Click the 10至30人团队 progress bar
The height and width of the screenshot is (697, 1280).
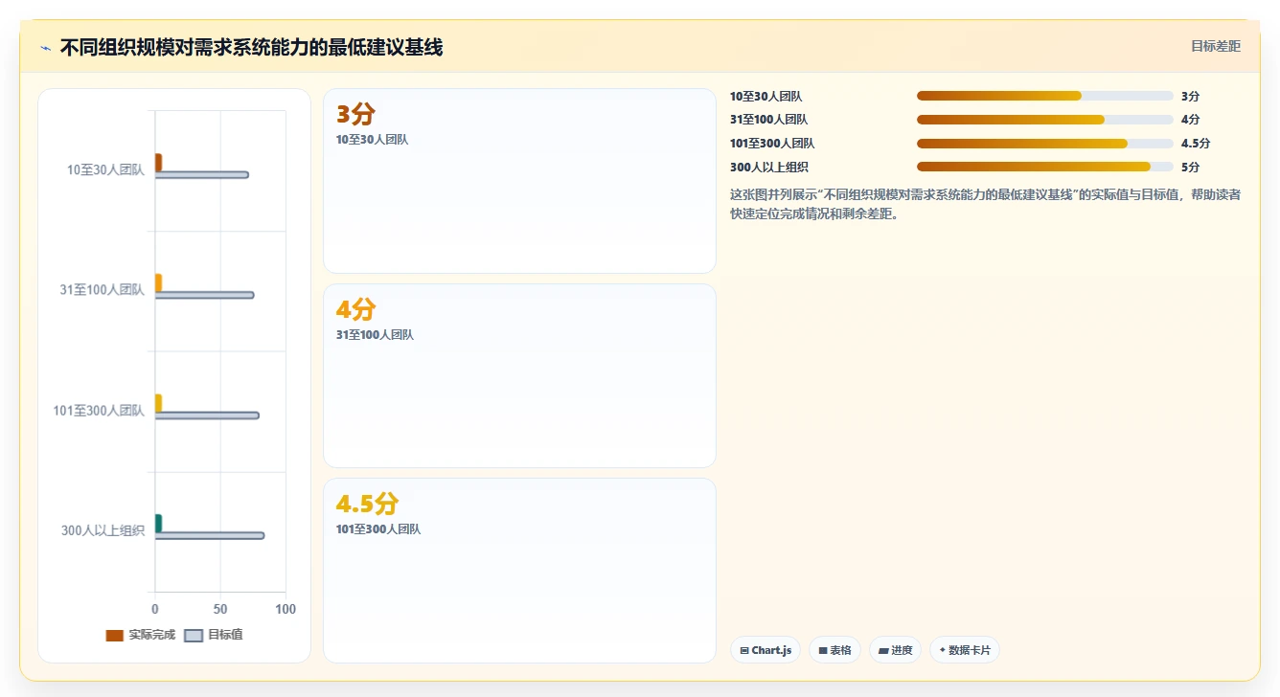point(1044,96)
